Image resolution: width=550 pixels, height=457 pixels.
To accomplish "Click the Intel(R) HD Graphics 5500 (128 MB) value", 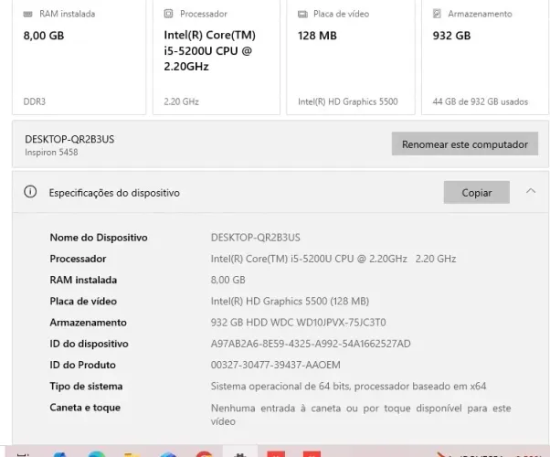I will (290, 301).
